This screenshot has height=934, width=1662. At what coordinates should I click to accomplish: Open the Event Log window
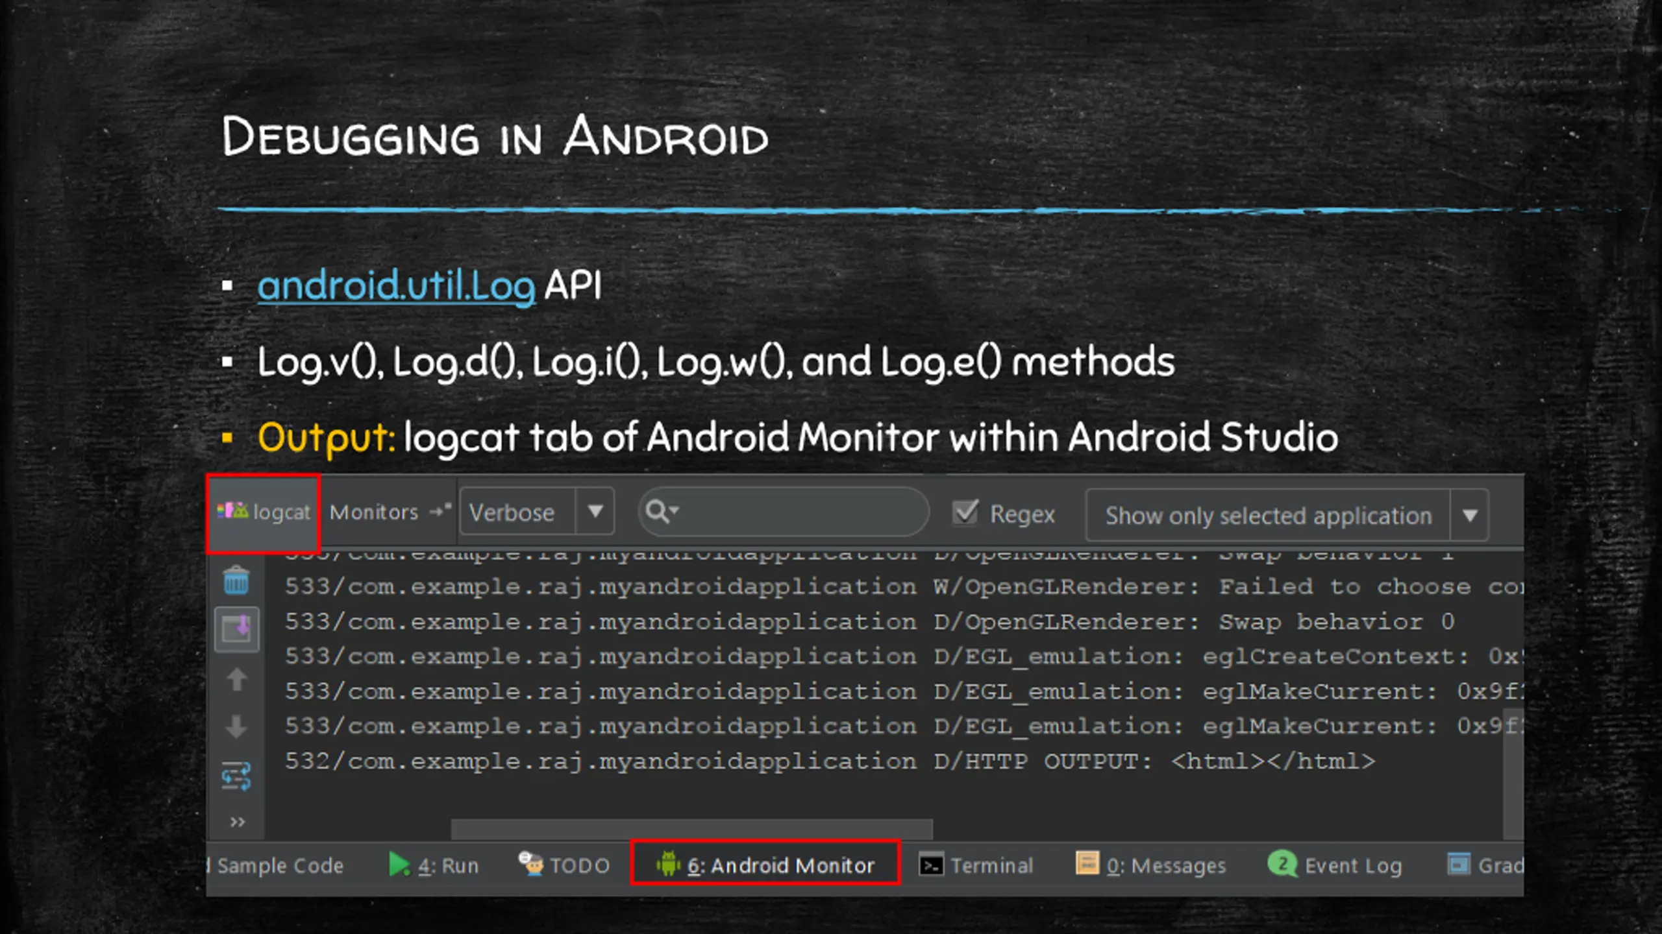tap(1335, 866)
